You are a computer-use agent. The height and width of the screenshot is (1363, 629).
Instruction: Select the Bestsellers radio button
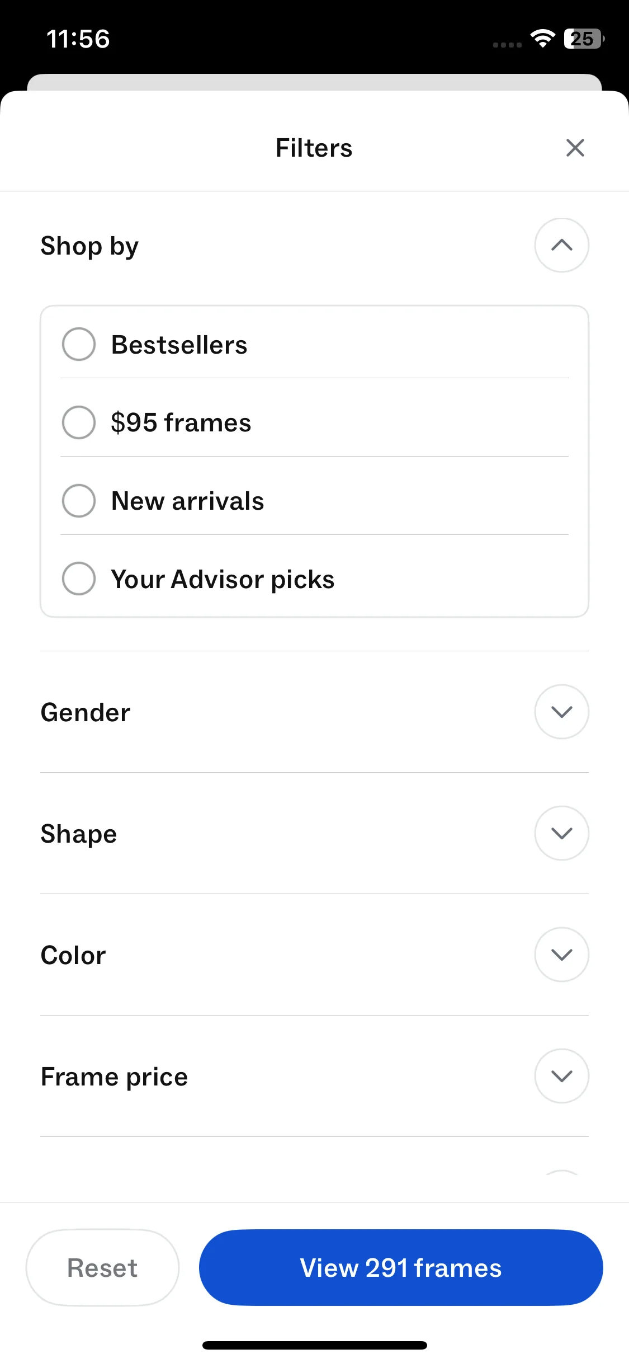click(x=79, y=344)
